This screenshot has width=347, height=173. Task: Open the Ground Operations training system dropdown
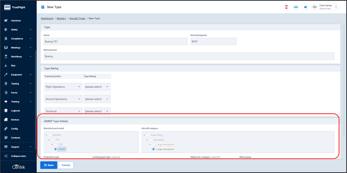click(63, 99)
